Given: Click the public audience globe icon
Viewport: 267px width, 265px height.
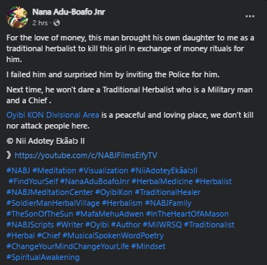Looking at the screenshot, I should (56, 23).
